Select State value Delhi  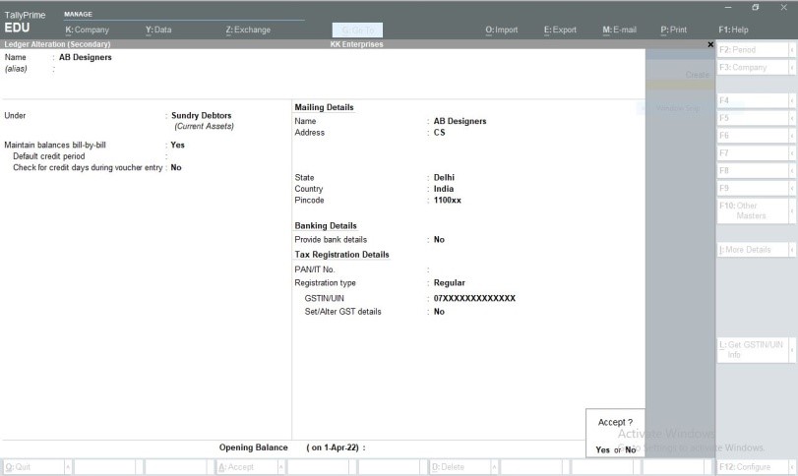444,177
